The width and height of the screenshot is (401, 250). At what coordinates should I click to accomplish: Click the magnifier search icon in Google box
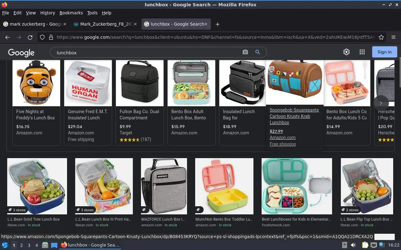pyautogui.click(x=258, y=52)
